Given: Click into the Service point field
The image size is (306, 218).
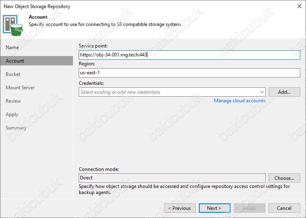Looking at the screenshot, I should click(x=189, y=55).
